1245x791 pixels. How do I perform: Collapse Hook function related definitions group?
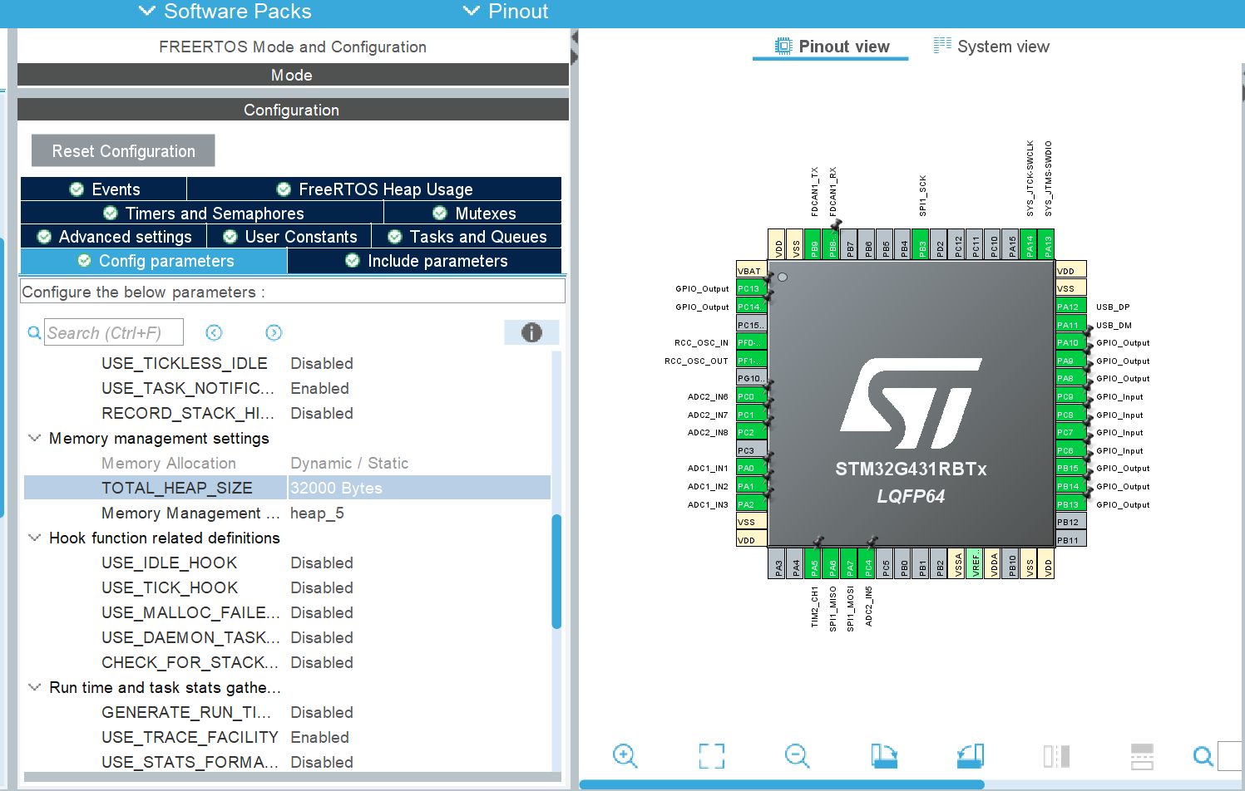[x=34, y=538]
